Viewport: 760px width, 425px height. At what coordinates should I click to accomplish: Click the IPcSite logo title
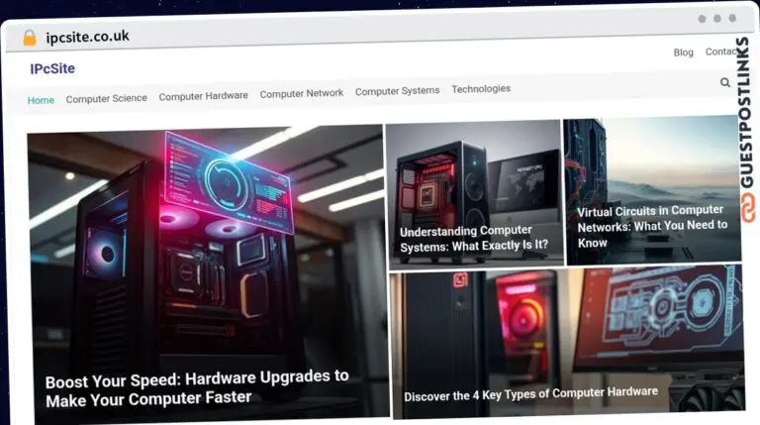coord(52,68)
